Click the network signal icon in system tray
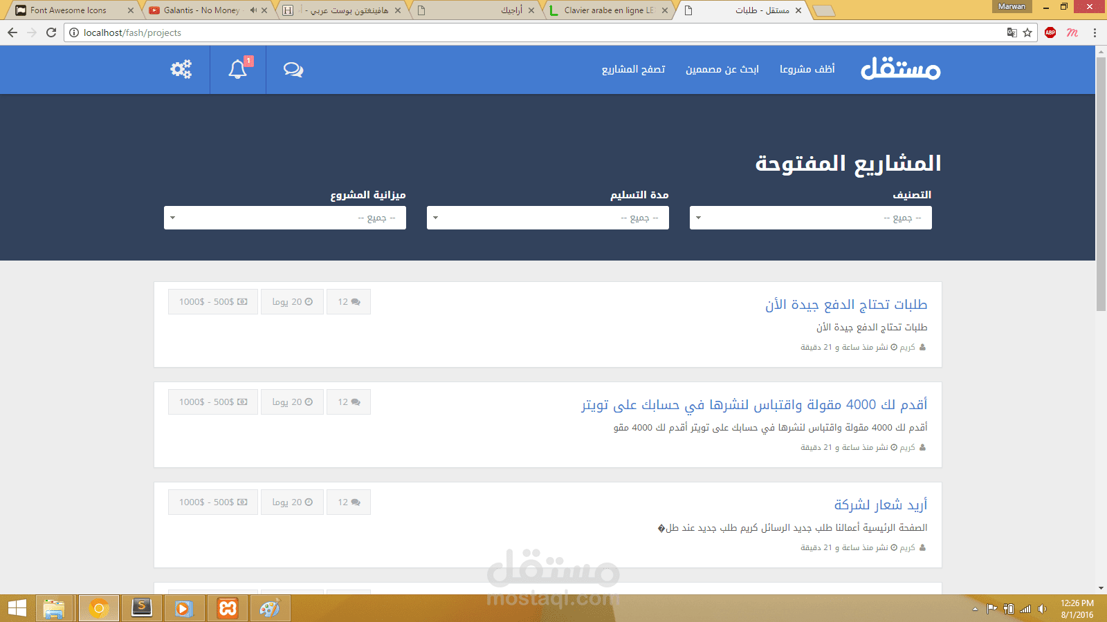1107x622 pixels. coord(1025,609)
